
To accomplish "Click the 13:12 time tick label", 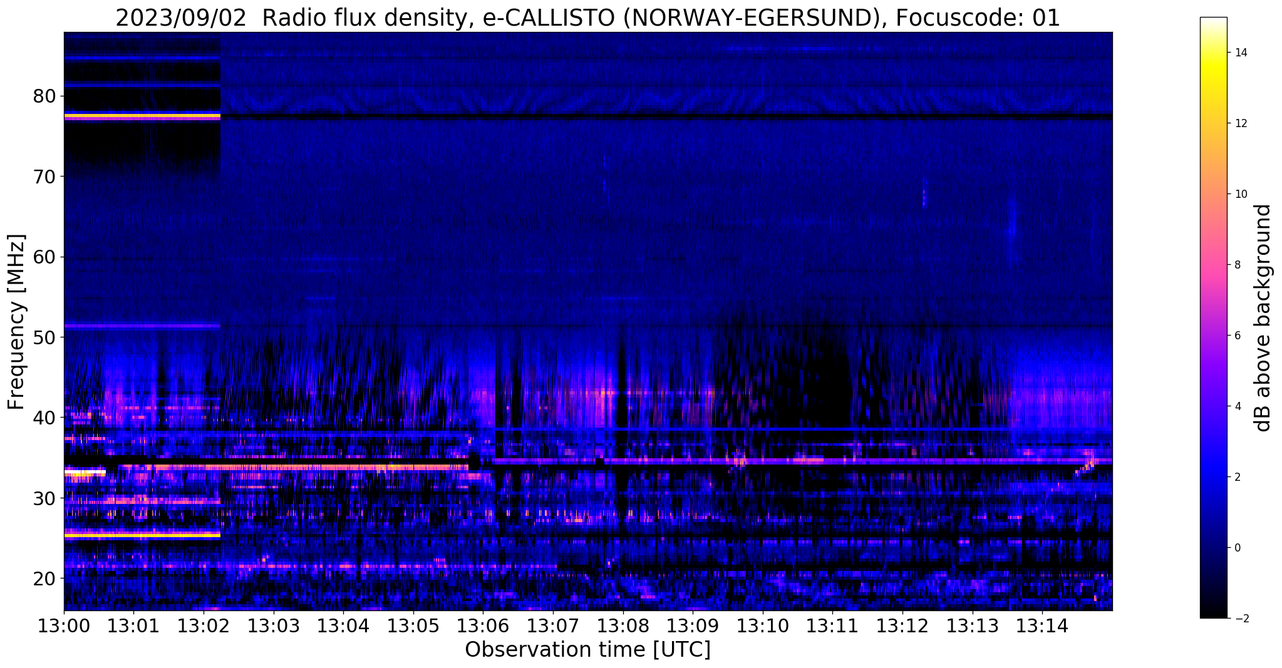I will (x=902, y=626).
